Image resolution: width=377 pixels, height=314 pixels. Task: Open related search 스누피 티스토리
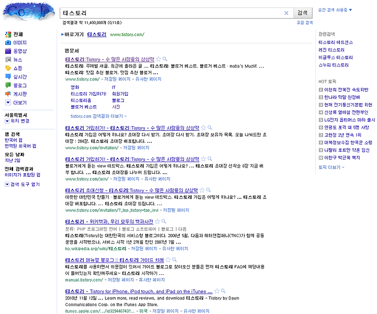[333, 65]
